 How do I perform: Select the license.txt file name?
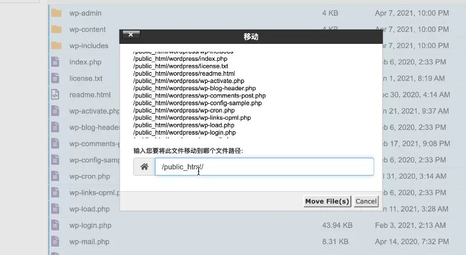pos(86,78)
